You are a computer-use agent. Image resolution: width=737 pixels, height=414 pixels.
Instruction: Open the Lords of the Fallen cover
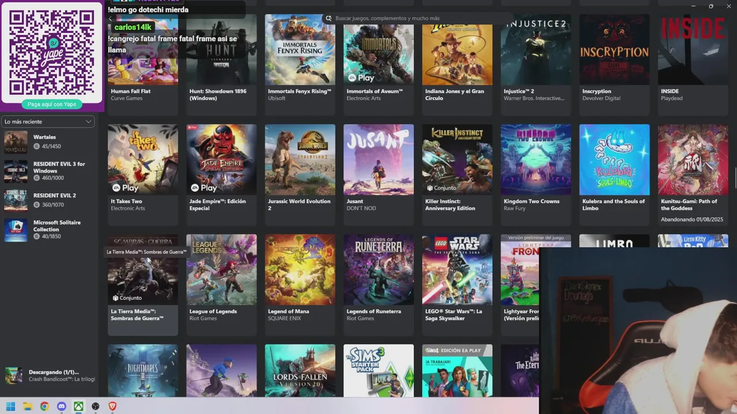click(300, 370)
